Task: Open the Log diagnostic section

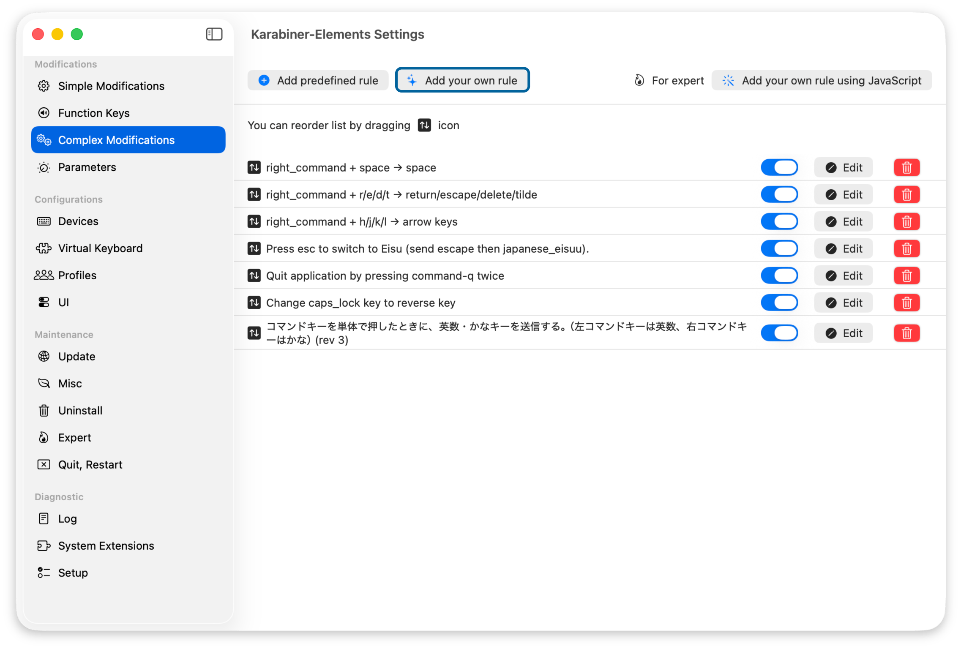Action: (x=128, y=518)
